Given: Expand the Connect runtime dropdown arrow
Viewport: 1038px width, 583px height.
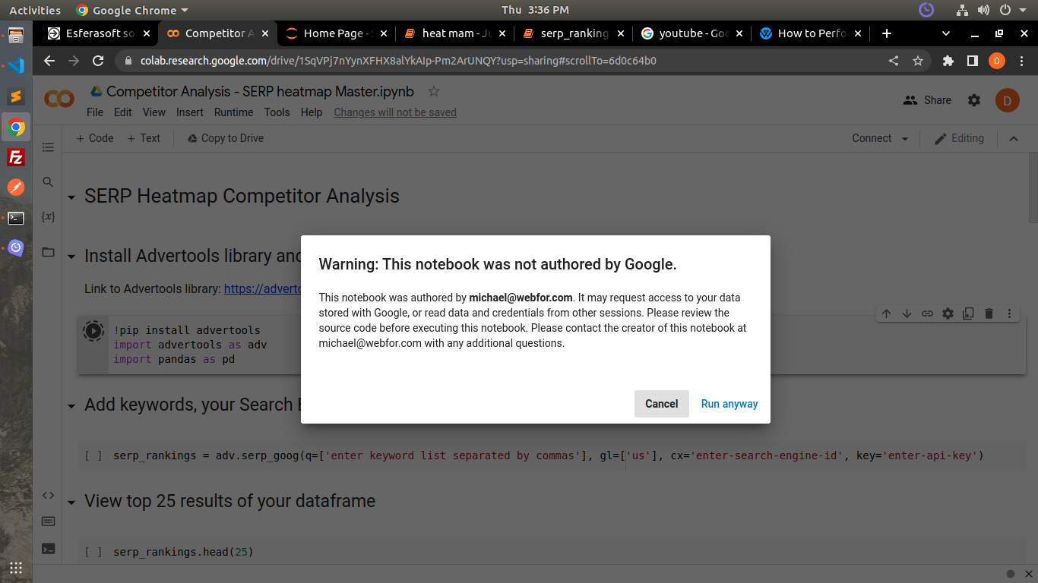Looking at the screenshot, I should (x=904, y=139).
